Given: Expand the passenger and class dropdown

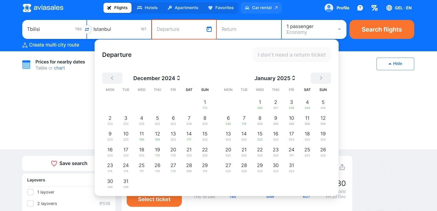Looking at the screenshot, I should pos(314,29).
